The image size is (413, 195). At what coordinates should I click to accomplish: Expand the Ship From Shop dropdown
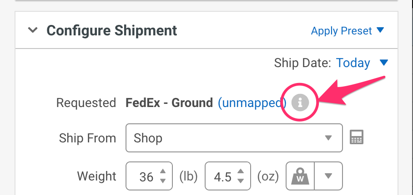(x=234, y=138)
